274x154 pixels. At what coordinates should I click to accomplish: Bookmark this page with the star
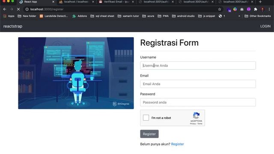click(220, 9)
